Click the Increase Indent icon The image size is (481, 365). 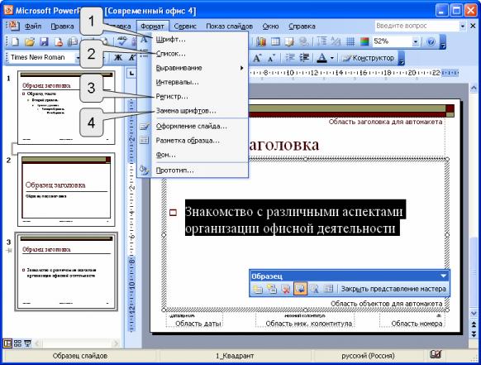pyautogui.click(x=304, y=57)
